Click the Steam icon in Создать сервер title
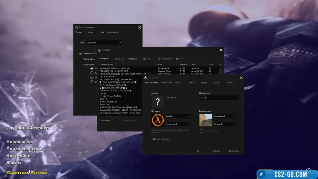 (77, 27)
